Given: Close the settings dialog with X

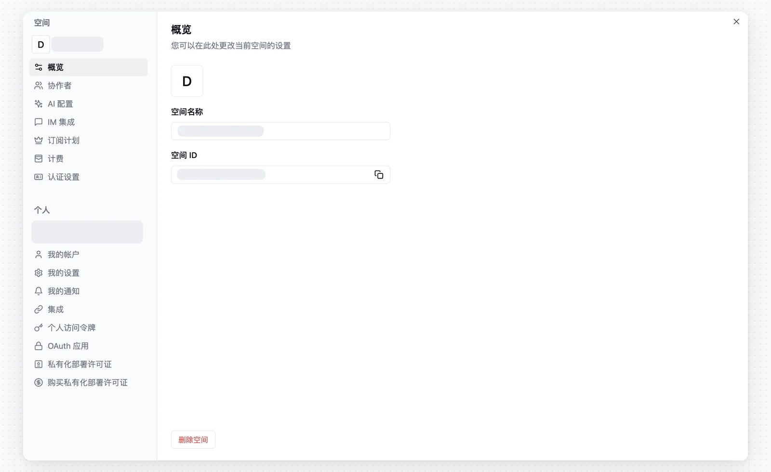Looking at the screenshot, I should [x=736, y=22].
